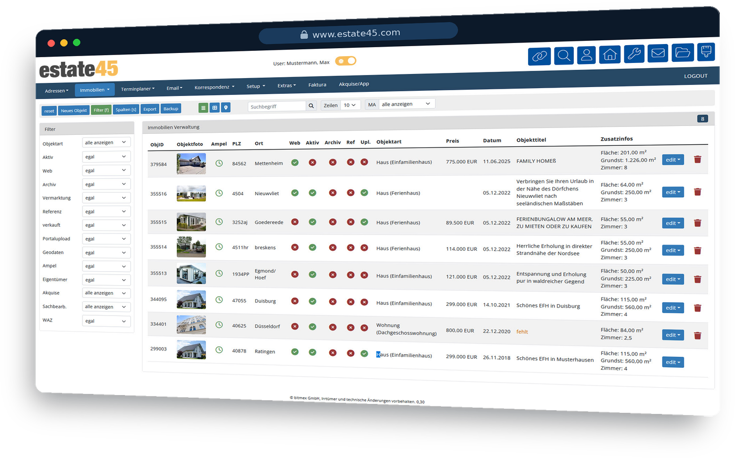The width and height of the screenshot is (735, 458).
Task: Open the WAZ filter dropdown
Action: tap(106, 321)
